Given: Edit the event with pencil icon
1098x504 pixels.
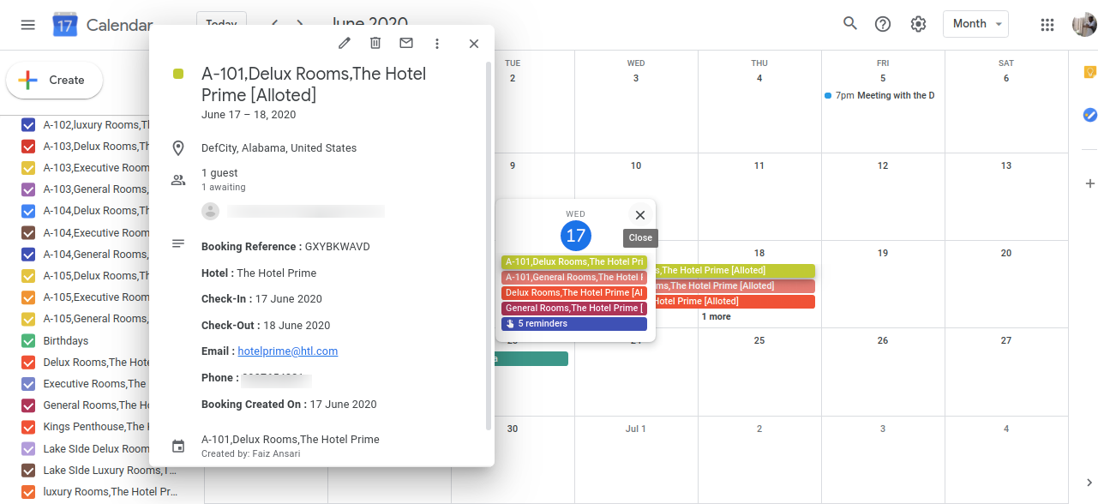Looking at the screenshot, I should tap(345, 43).
